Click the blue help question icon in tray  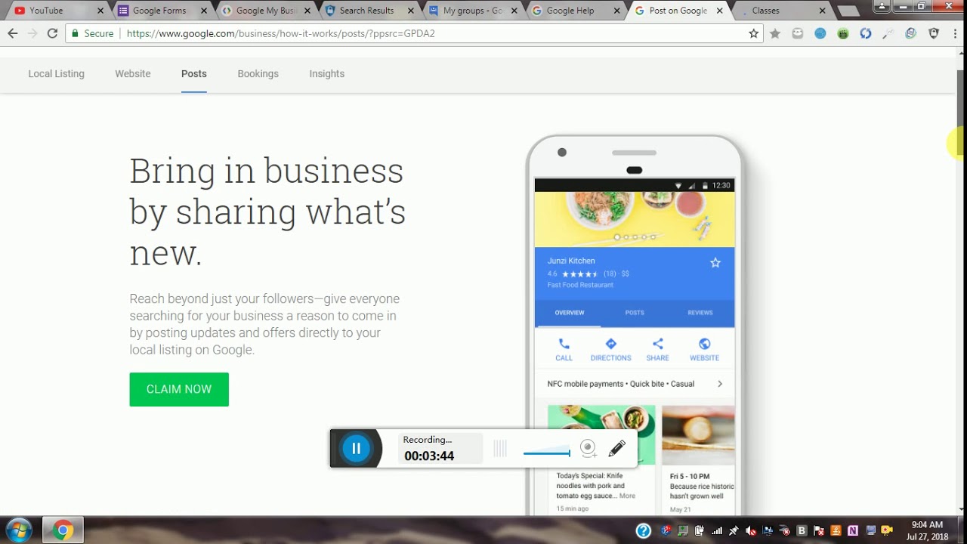(x=644, y=530)
